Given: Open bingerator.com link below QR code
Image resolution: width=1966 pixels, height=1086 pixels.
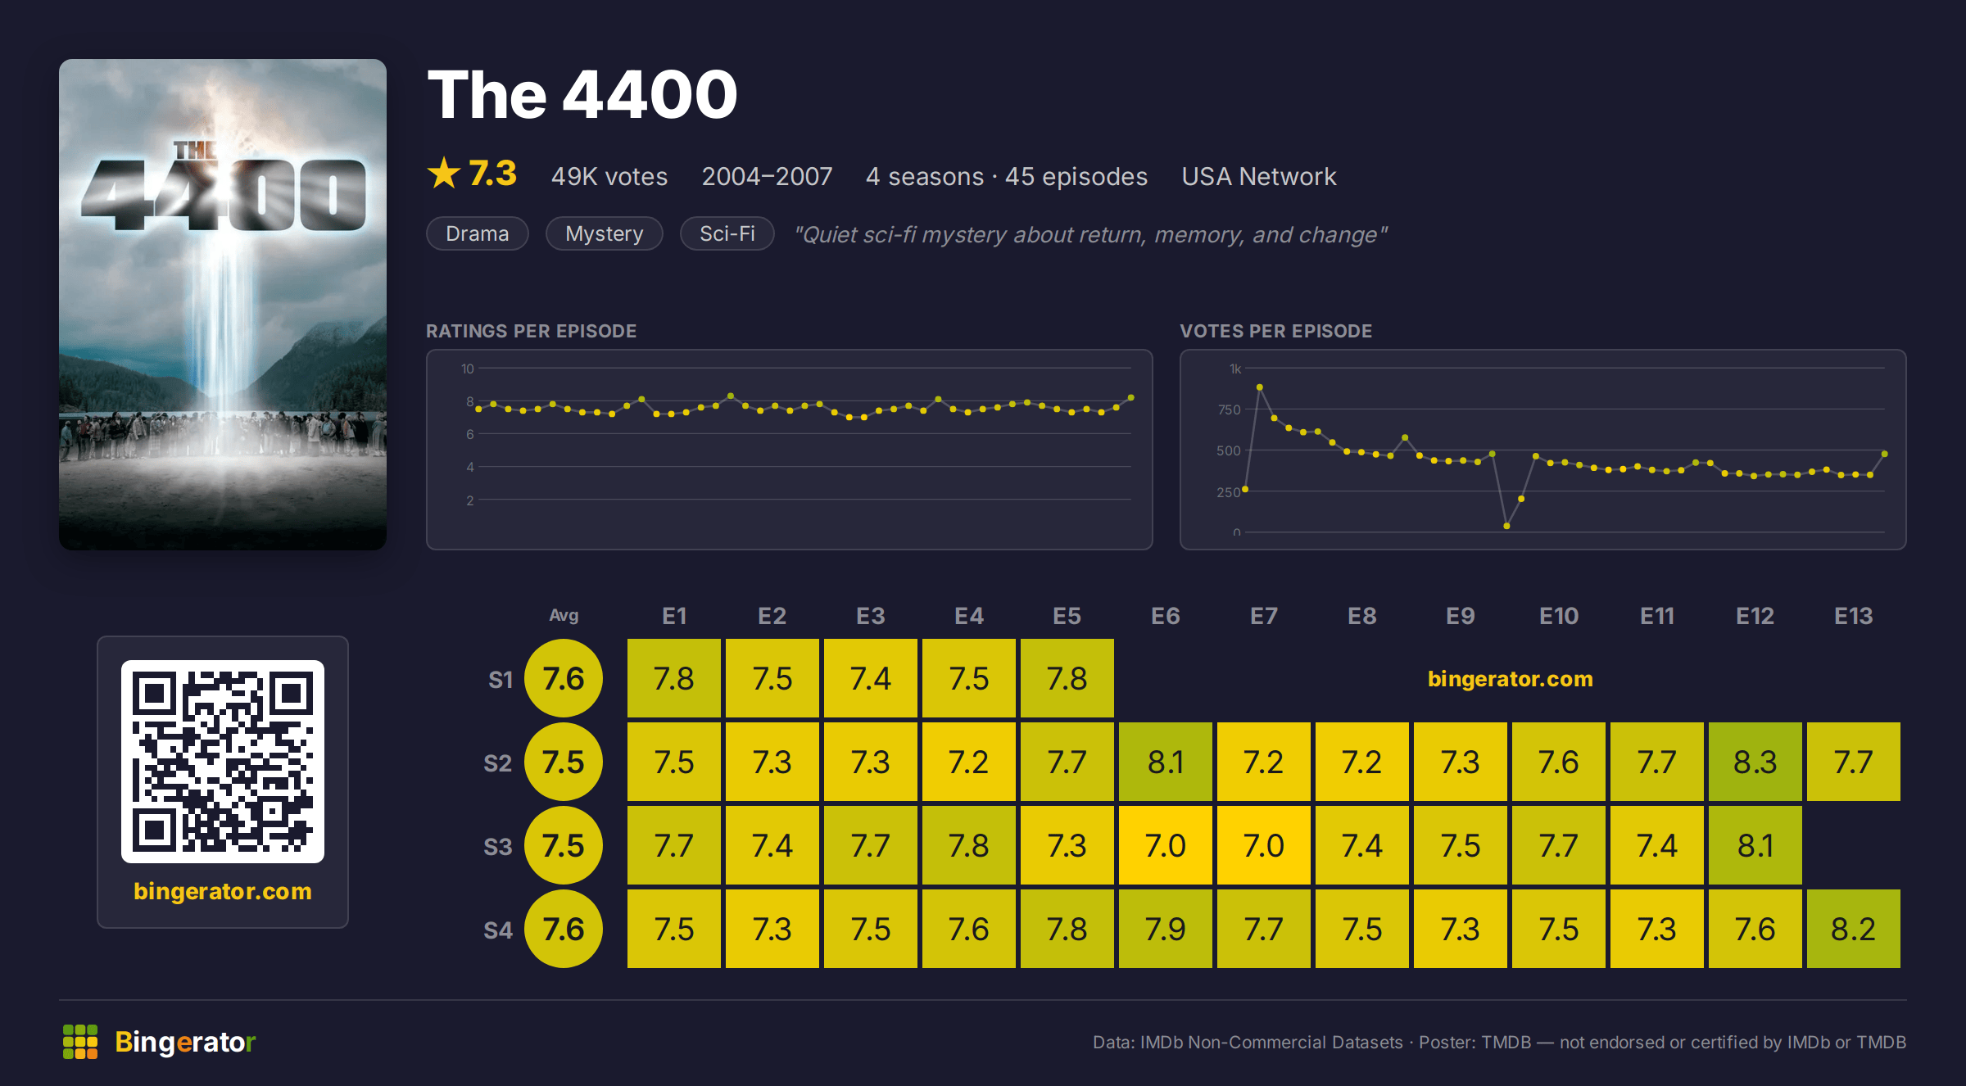Looking at the screenshot, I should tap(223, 891).
